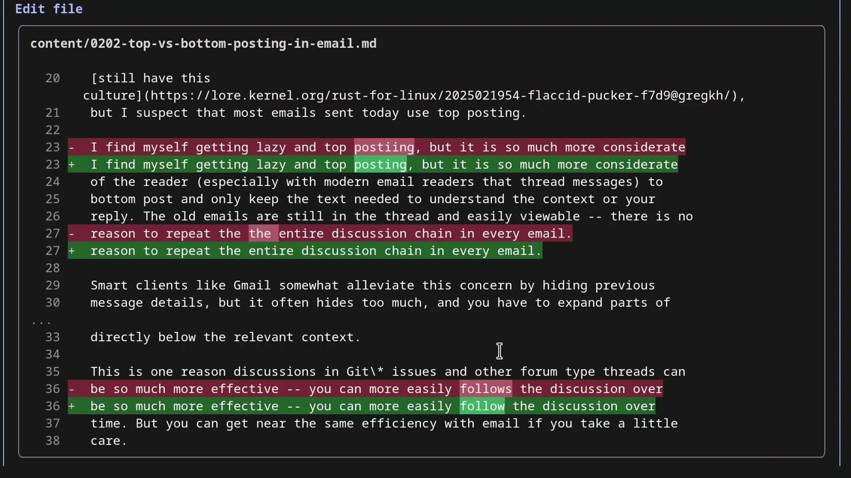Click the added line 27 plus marker
The width and height of the screenshot is (851, 478).
[x=72, y=251]
